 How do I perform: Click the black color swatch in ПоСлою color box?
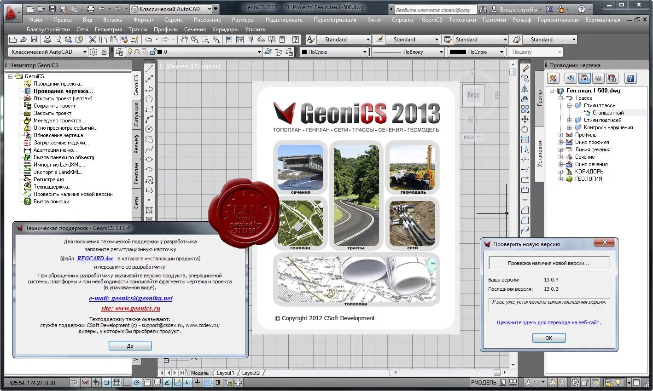(304, 52)
